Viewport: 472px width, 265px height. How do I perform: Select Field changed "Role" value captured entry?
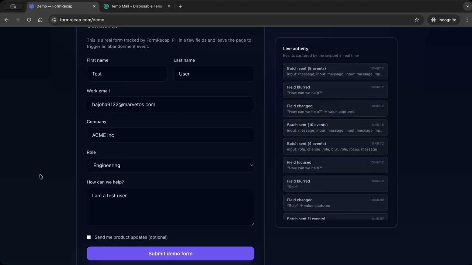tap(335, 202)
